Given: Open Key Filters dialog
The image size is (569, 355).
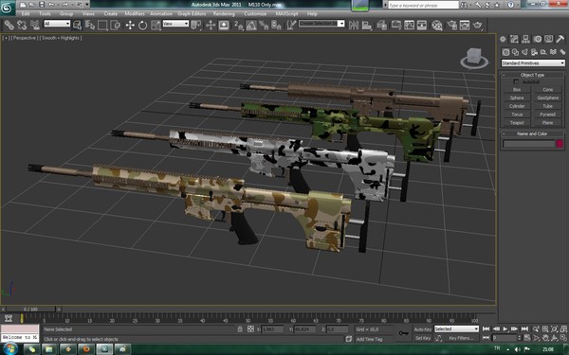Looking at the screenshot, I should [x=462, y=338].
